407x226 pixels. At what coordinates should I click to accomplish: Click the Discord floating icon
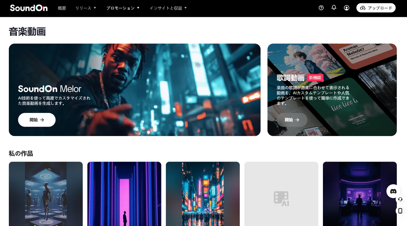(x=393, y=191)
